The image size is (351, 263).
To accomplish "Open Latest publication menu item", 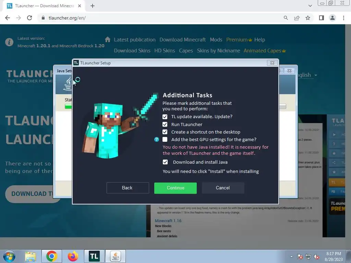I will click(x=134, y=40).
